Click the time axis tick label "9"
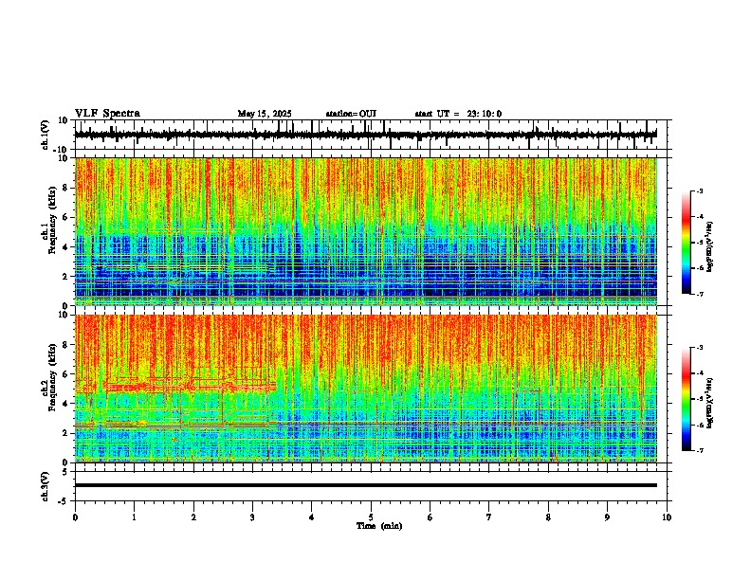 (x=607, y=517)
